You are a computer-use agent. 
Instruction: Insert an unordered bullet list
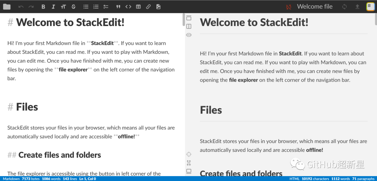[86, 7]
